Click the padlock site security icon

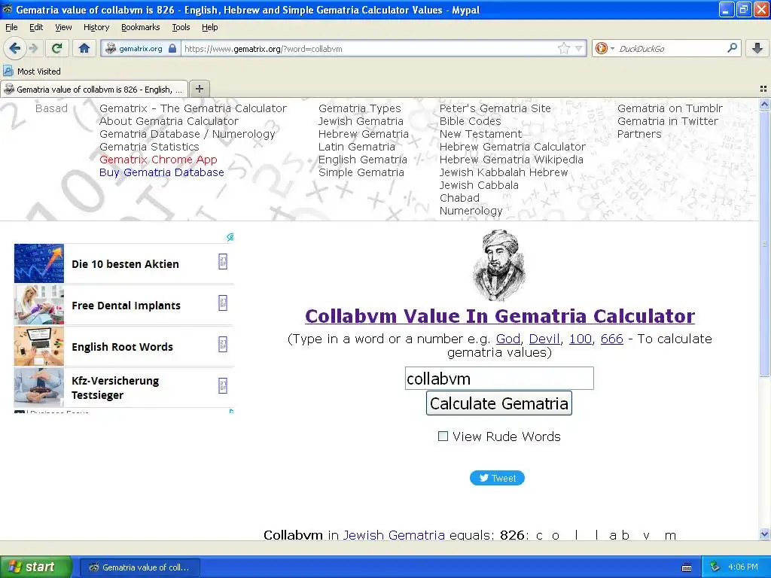172,48
